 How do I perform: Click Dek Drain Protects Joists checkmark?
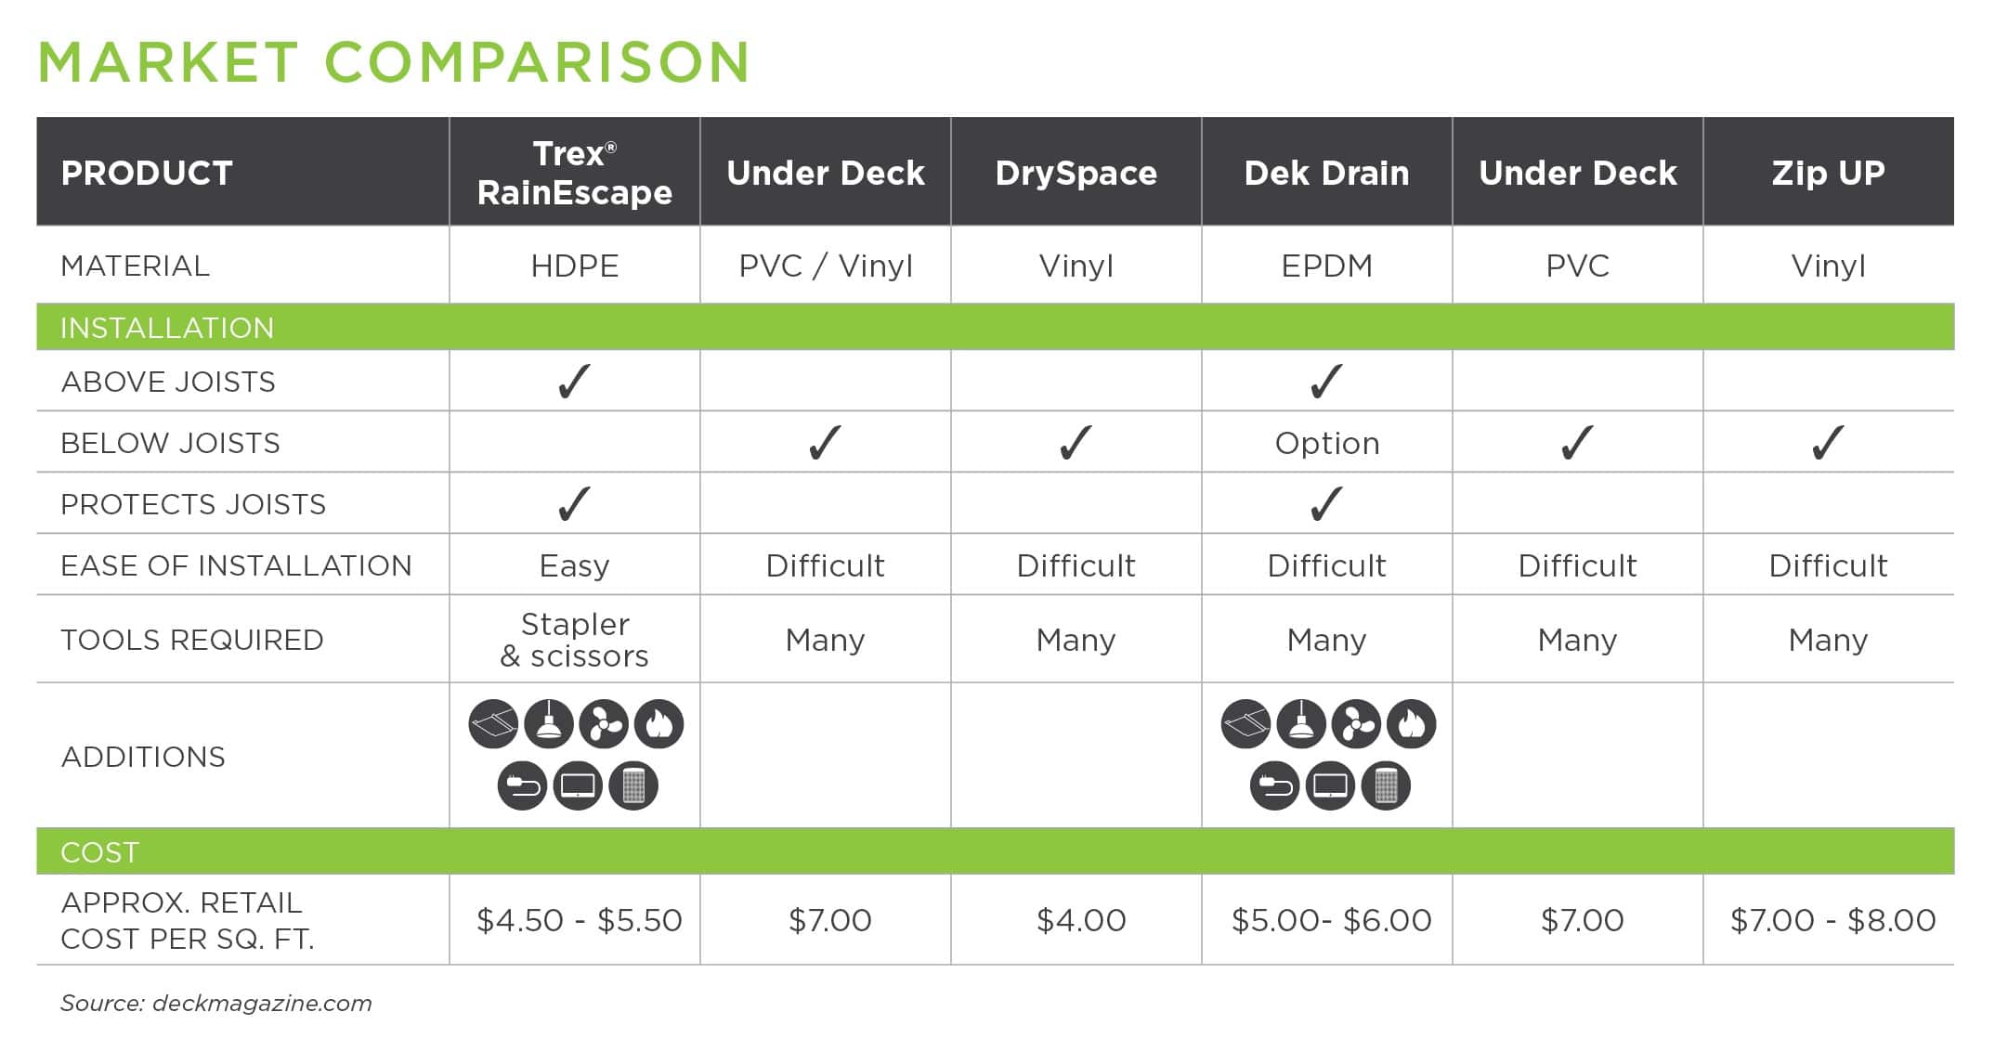coord(1326,503)
